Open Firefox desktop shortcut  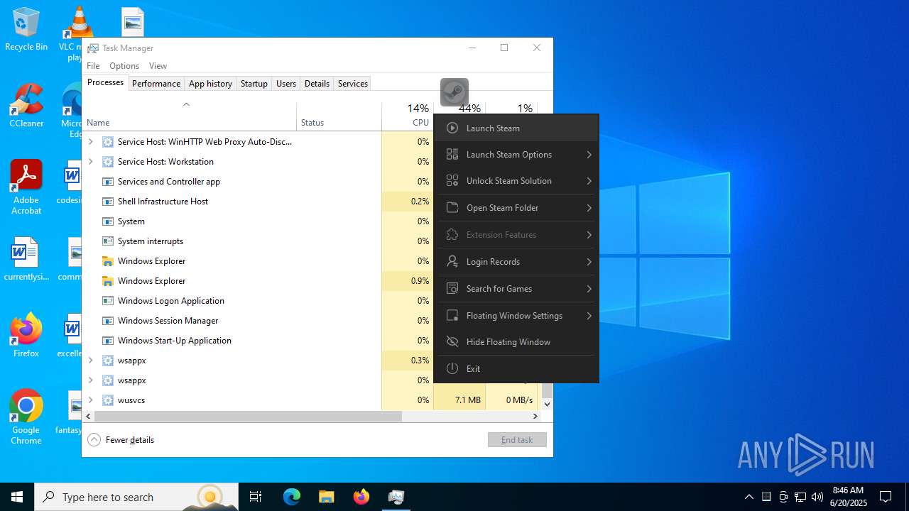click(x=26, y=335)
